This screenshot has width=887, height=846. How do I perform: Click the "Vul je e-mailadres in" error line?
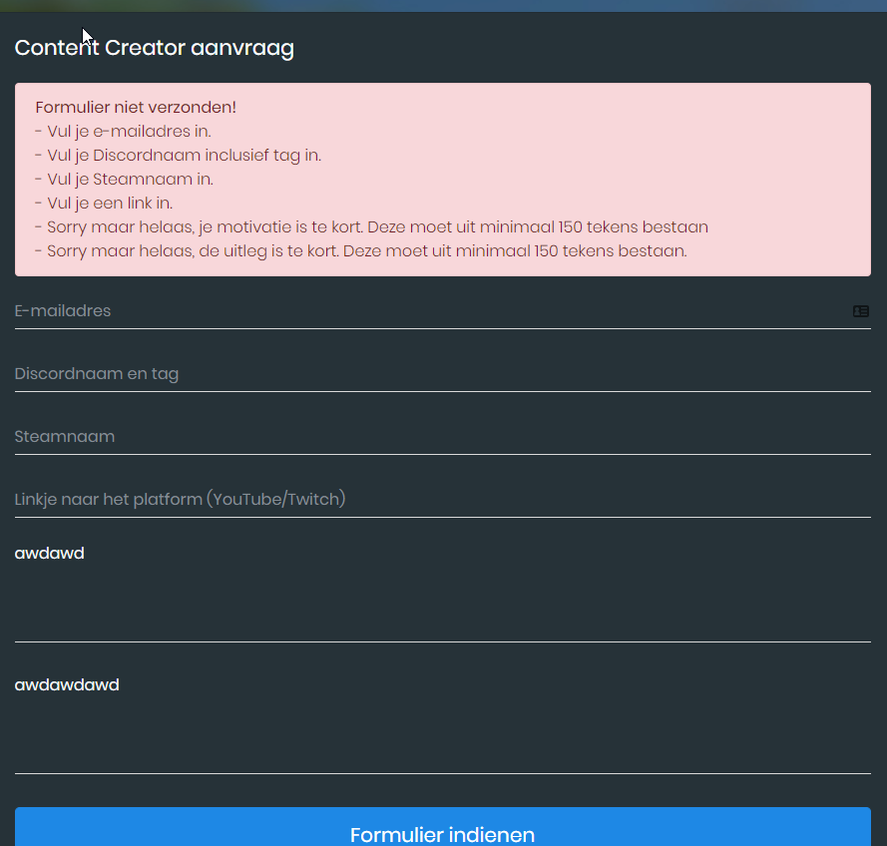123,131
